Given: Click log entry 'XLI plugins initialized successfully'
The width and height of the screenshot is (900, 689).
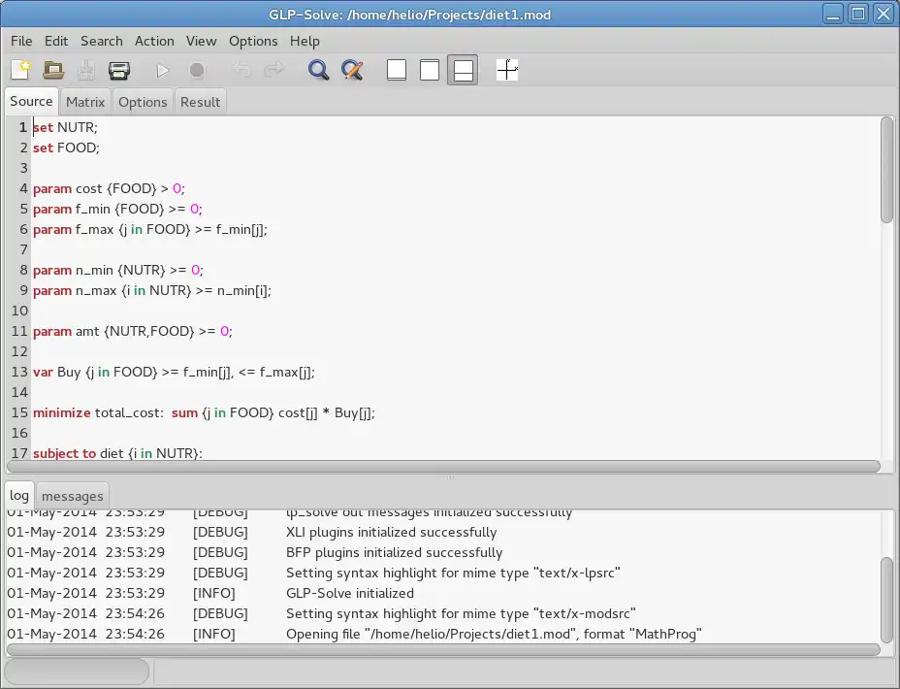Looking at the screenshot, I should [x=392, y=532].
